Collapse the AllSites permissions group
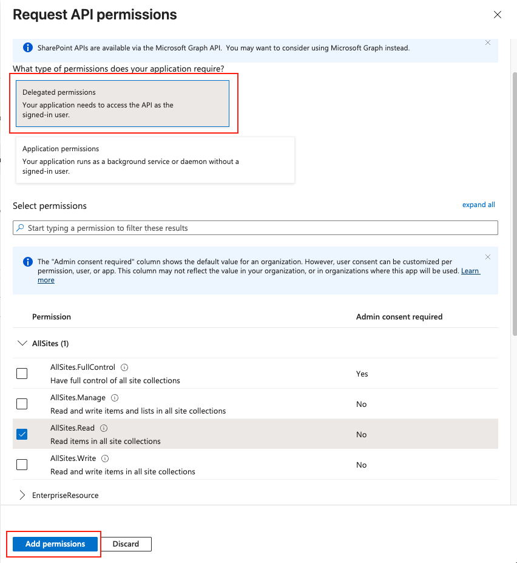 [x=22, y=343]
